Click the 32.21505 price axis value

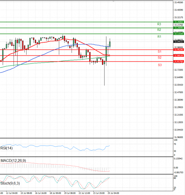(x=179, y=115)
